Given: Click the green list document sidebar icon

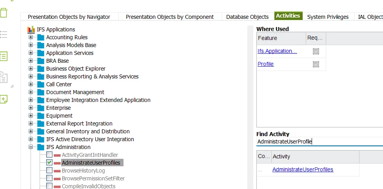Looking at the screenshot, I should (4, 55).
